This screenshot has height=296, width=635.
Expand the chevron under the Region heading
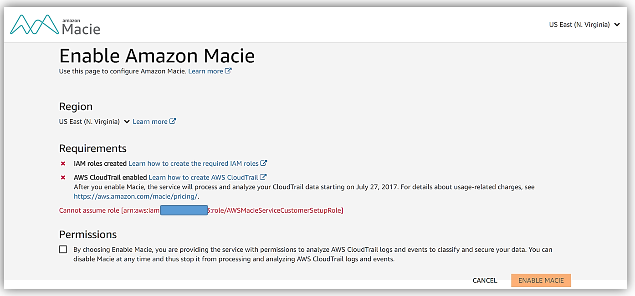127,122
